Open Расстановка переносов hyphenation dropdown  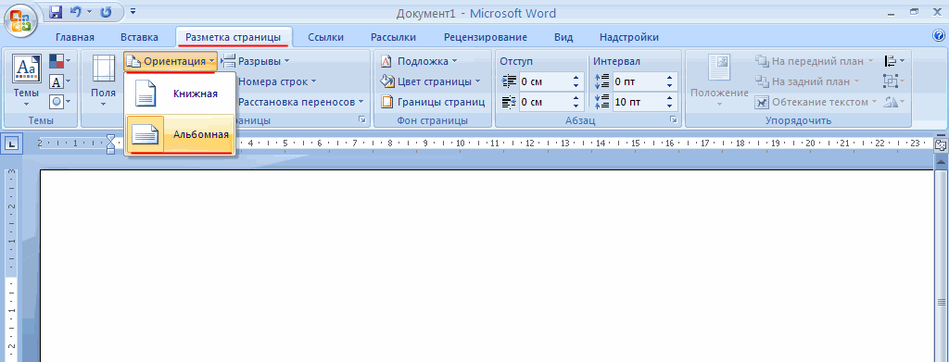point(301,102)
